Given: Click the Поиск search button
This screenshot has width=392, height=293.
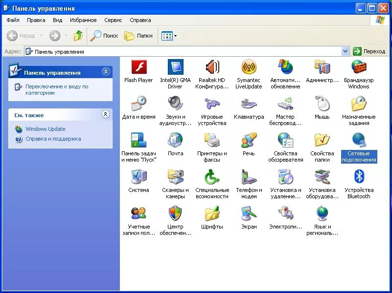Looking at the screenshot, I should tap(104, 36).
